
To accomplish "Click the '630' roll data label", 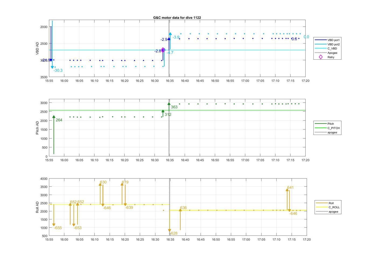I will pos(103,182).
